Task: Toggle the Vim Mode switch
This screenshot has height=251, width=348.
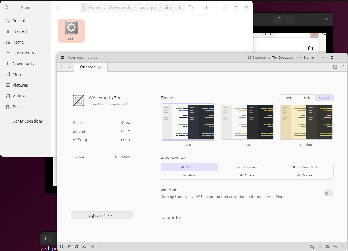Action: [328, 193]
